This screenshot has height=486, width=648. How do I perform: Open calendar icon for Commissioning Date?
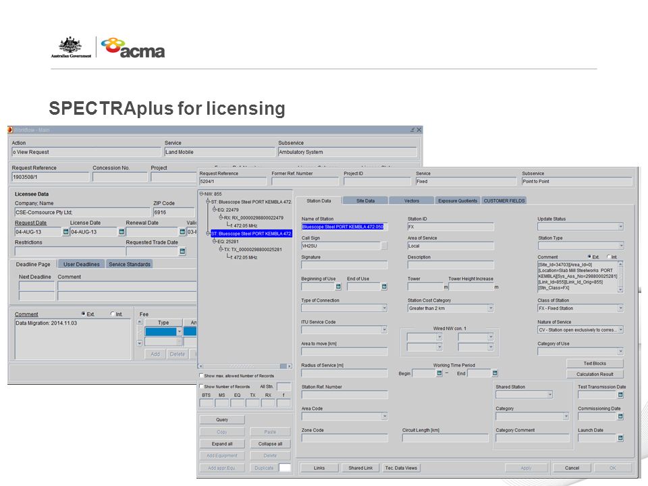pos(620,416)
